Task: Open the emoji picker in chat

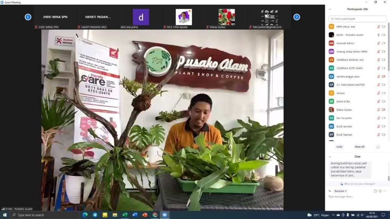Action: (380, 191)
